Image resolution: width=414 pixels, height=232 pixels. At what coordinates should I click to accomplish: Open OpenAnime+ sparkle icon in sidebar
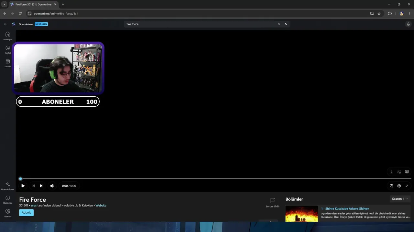coord(8,184)
